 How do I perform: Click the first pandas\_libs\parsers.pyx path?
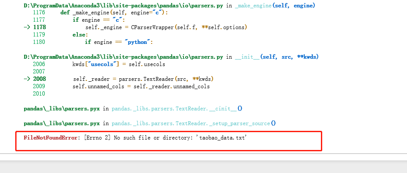click(62, 109)
